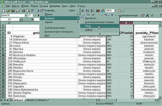
Task: Open the Chart Wizard icon
Action: 98,11
